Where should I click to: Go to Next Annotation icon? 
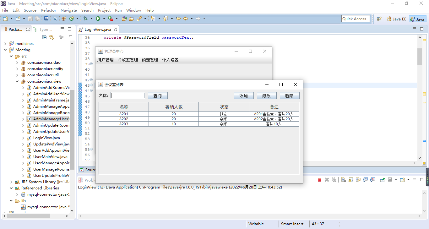[153, 19]
